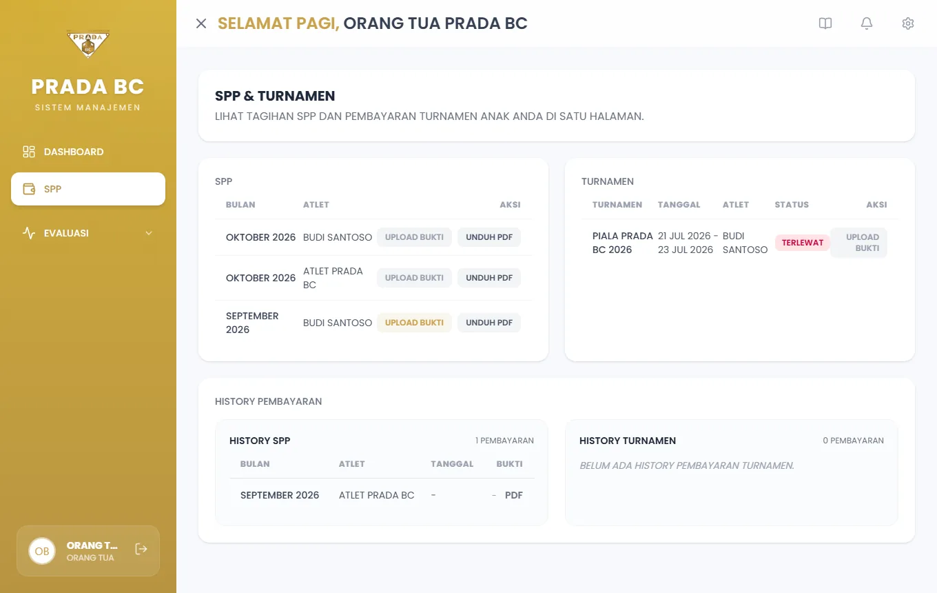This screenshot has width=937, height=593.
Task: Click the Evaluasi pulse icon
Action: pyautogui.click(x=29, y=233)
